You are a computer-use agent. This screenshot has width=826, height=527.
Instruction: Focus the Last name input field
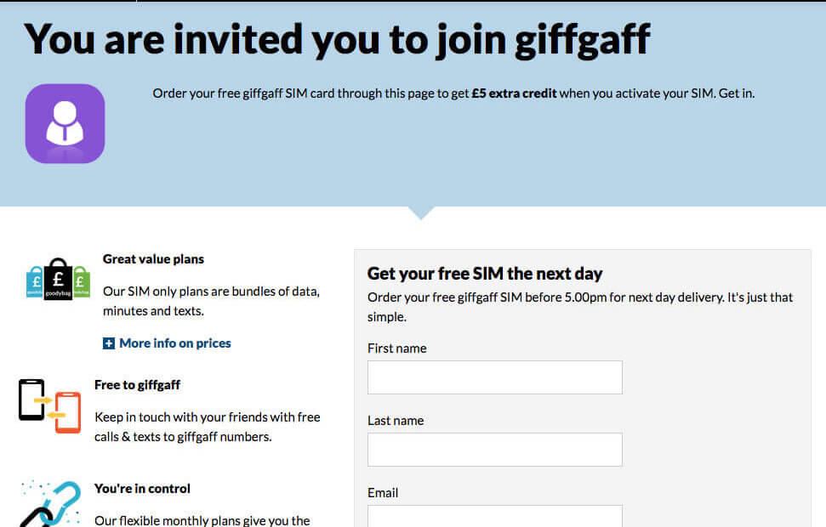tap(494, 450)
